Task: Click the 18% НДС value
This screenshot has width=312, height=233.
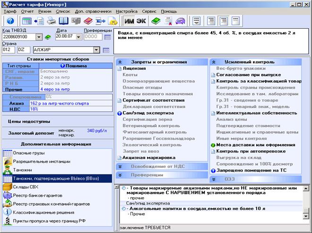Action: (x=34, y=109)
